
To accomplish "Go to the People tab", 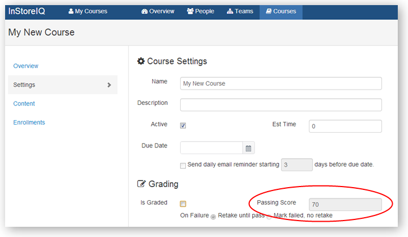I will coord(201,11).
